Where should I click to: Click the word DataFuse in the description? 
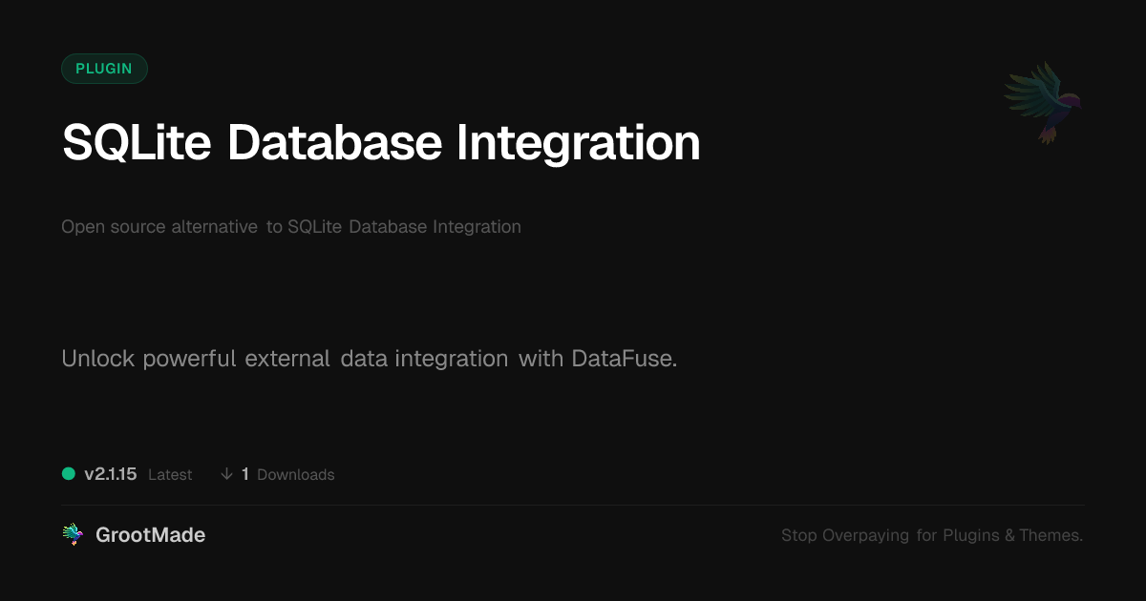pyautogui.click(x=624, y=359)
